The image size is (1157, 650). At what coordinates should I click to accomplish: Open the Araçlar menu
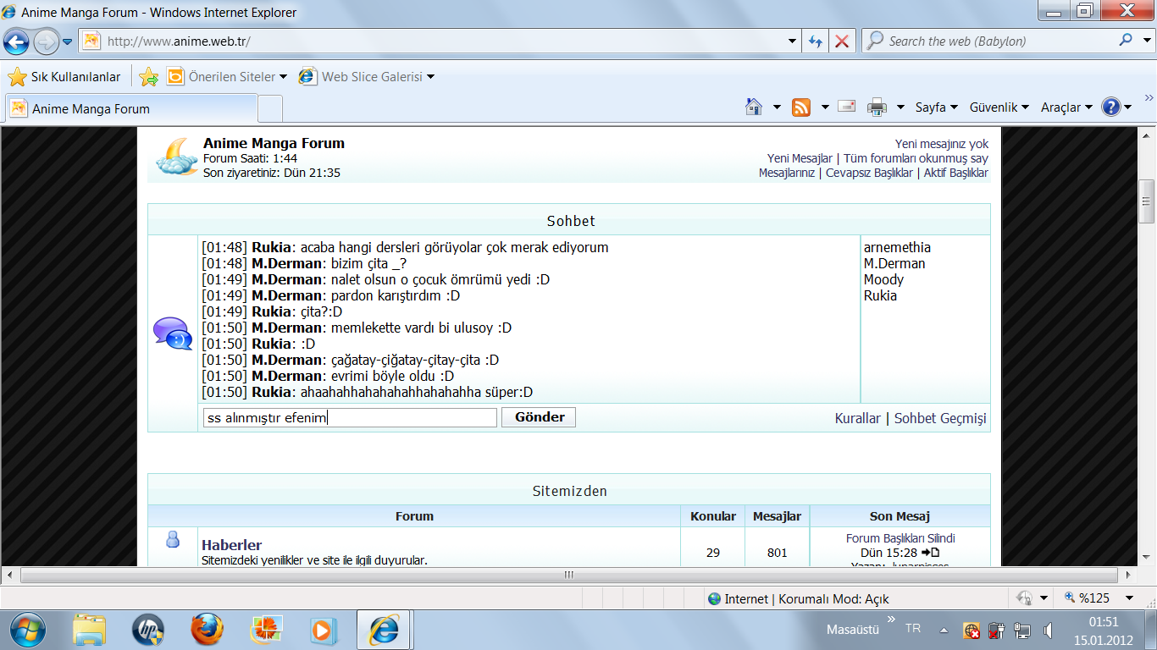coord(1067,107)
